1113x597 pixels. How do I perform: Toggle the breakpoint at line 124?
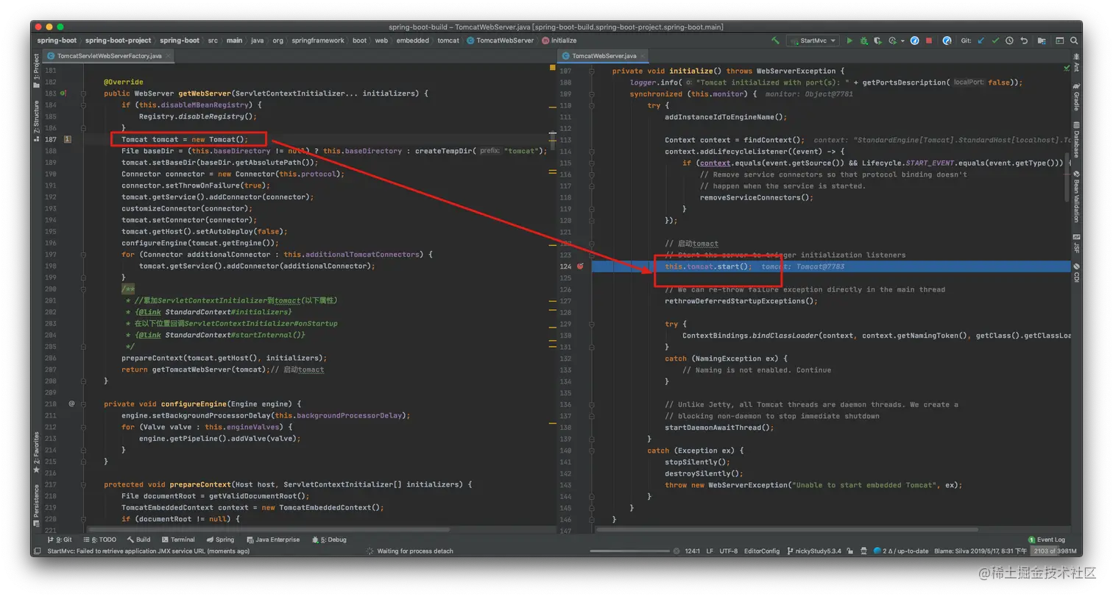(x=580, y=266)
